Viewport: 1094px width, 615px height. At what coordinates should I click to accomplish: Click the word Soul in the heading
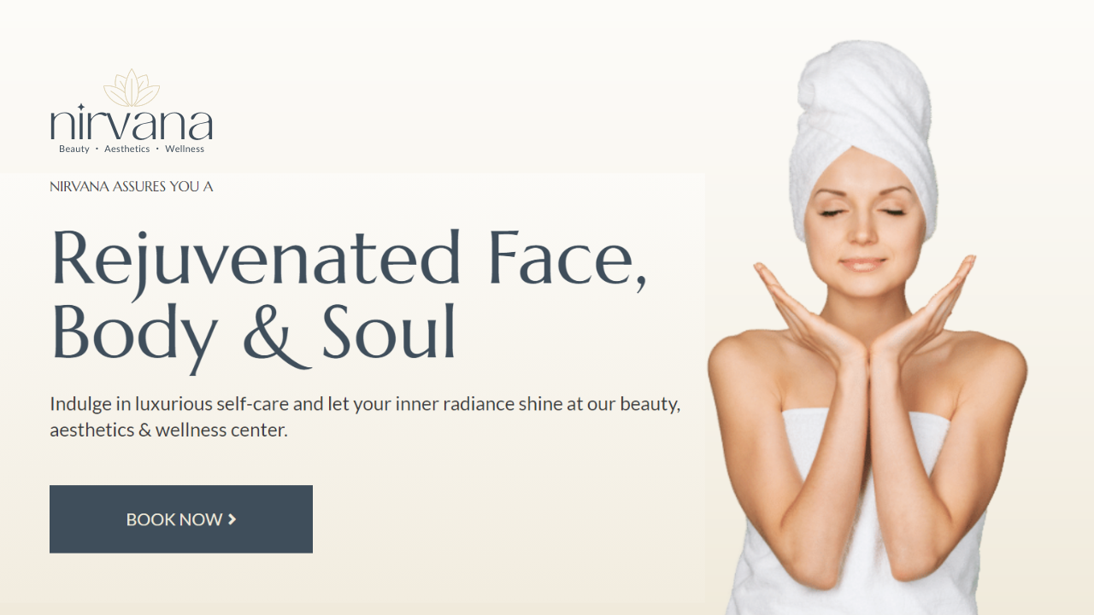pyautogui.click(x=390, y=334)
